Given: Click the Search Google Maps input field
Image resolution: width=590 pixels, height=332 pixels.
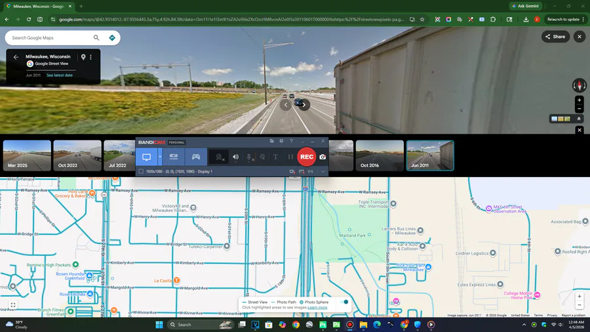Looking at the screenshot, I should pyautogui.click(x=50, y=37).
